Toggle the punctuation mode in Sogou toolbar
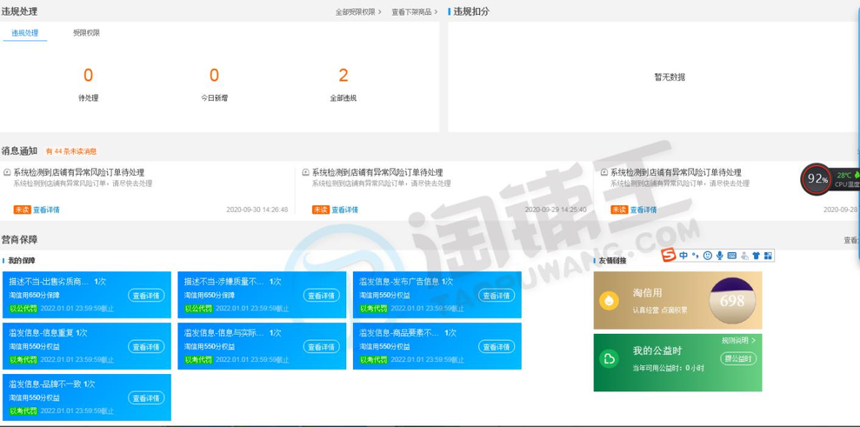Image resolution: width=860 pixels, height=427 pixels. point(696,255)
